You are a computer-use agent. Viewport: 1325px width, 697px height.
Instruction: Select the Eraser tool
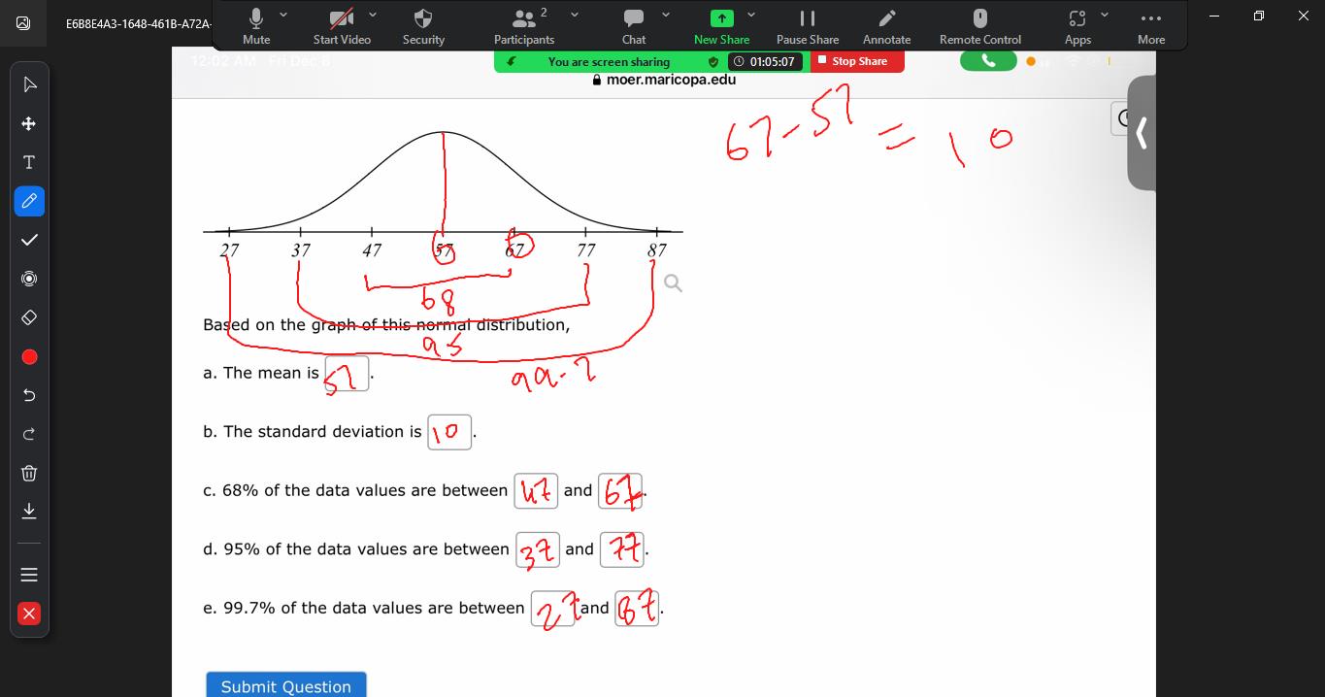tap(29, 317)
